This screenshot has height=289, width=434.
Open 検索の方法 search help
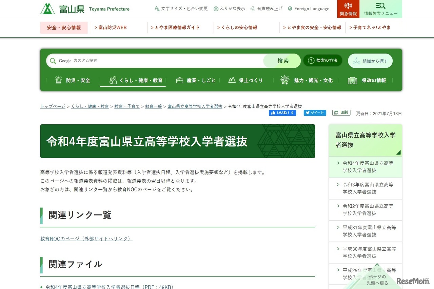tap(323, 61)
